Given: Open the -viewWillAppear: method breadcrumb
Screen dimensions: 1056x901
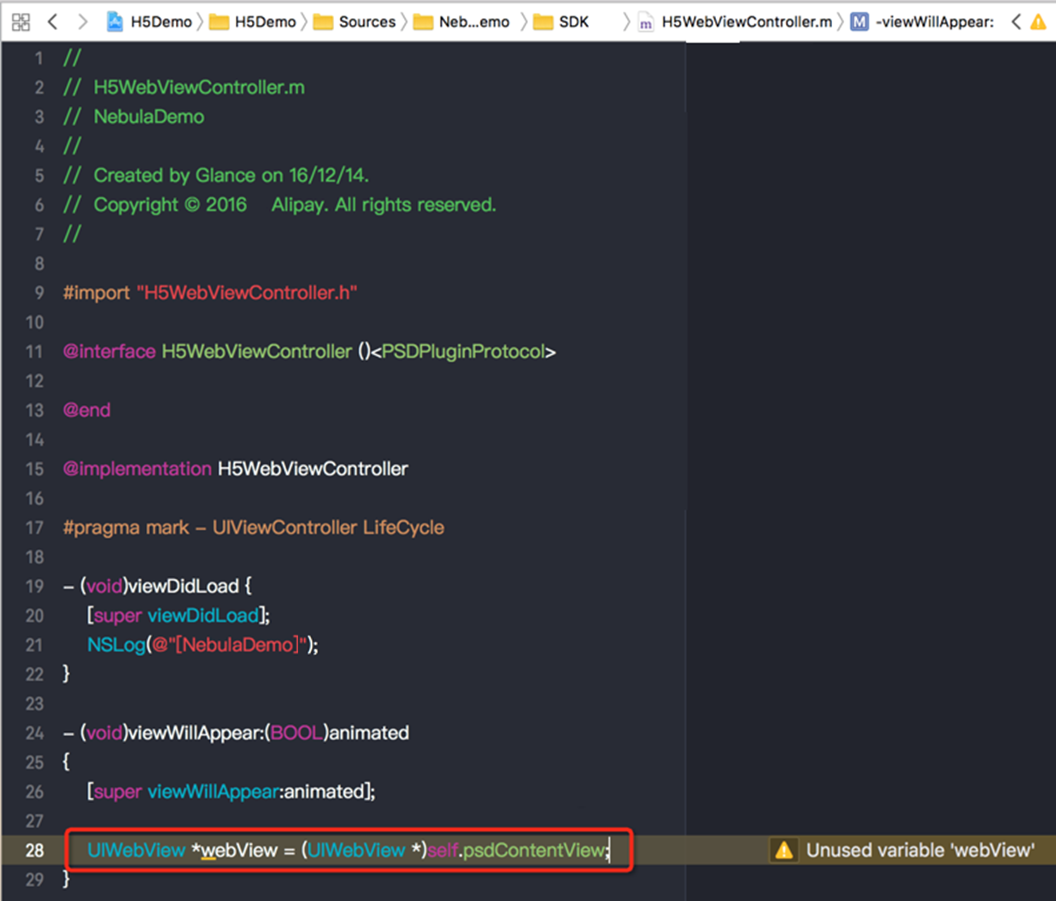Looking at the screenshot, I should 923,21.
